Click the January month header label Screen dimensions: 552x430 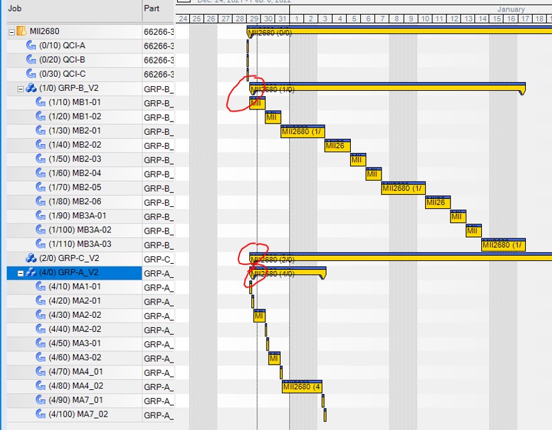511,9
